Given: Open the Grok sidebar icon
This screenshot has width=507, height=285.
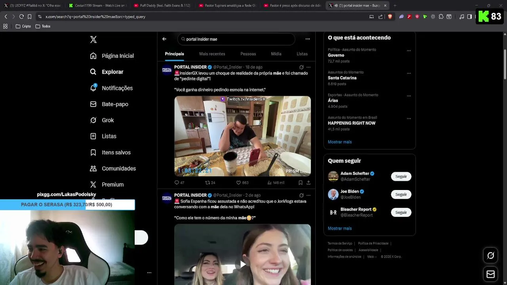Looking at the screenshot, I should 93,120.
